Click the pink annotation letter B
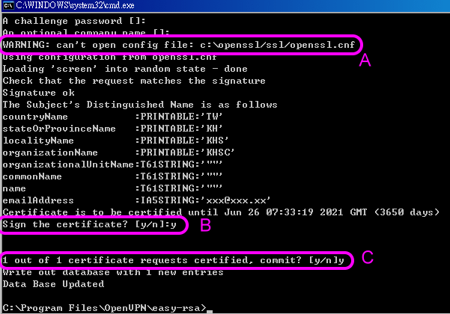Screen dimensions: 450x314 pyautogui.click(x=206, y=226)
